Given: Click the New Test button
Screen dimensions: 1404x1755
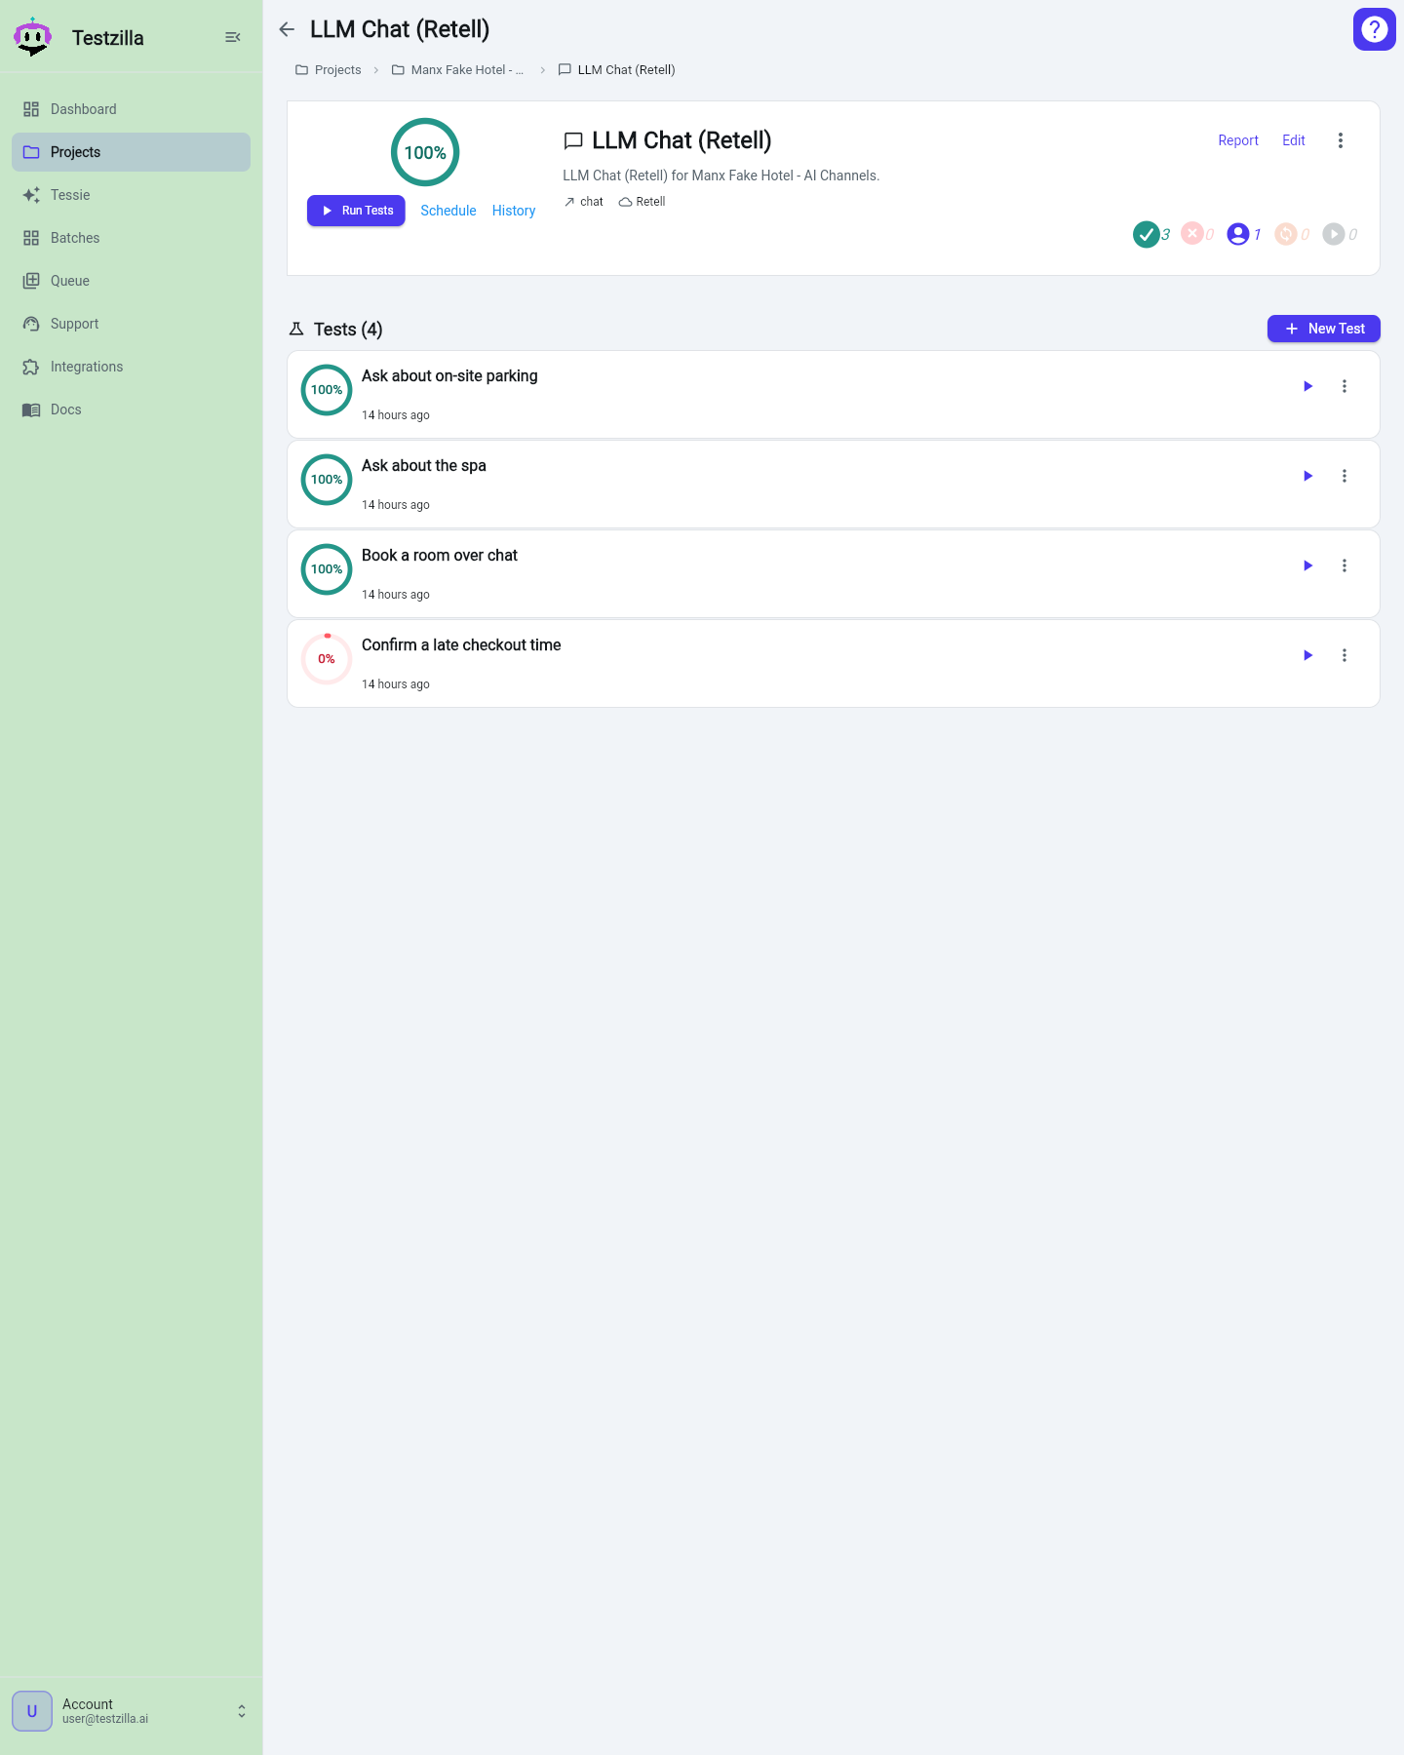Looking at the screenshot, I should coord(1324,329).
